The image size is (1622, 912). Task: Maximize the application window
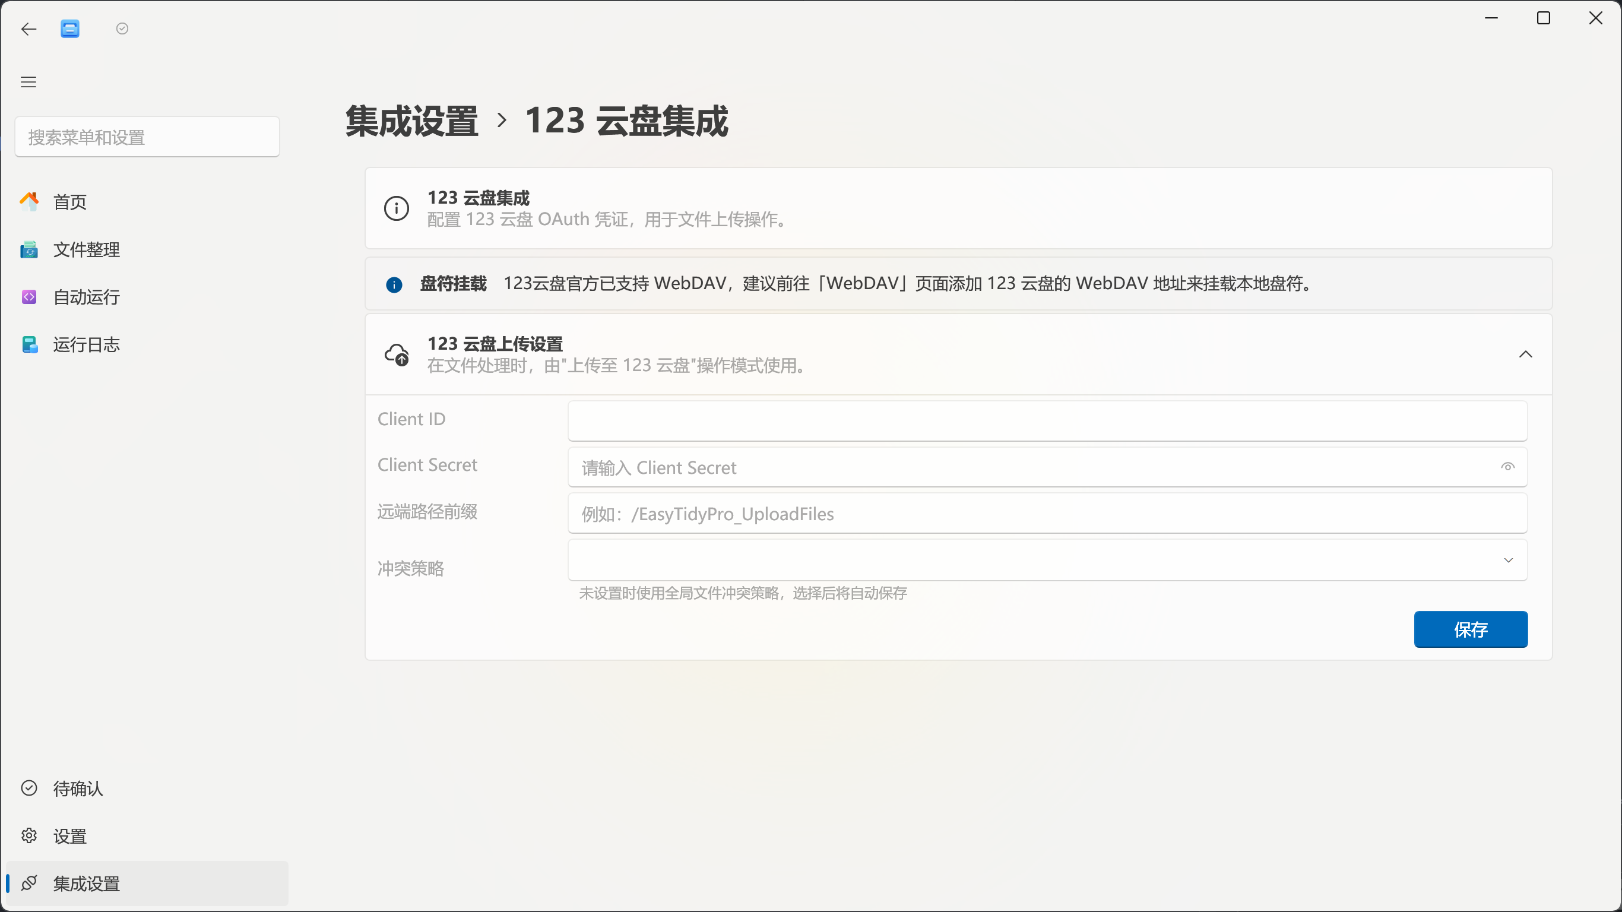tap(1543, 18)
